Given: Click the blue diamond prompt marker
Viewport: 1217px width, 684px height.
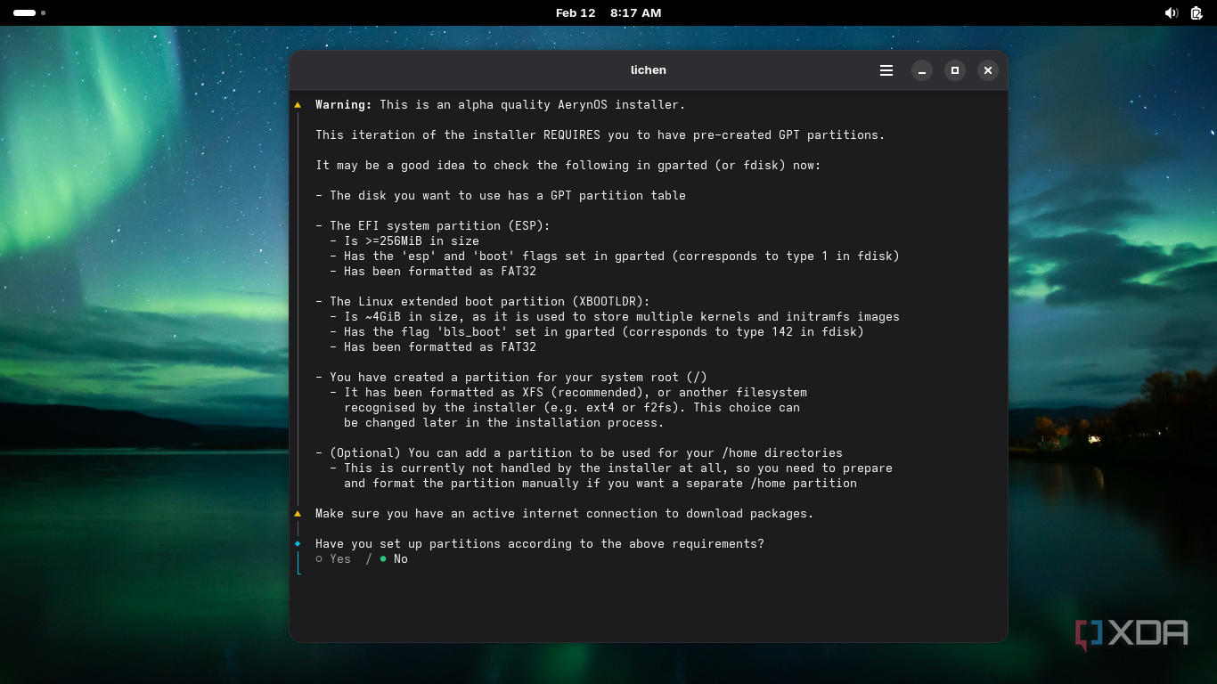Looking at the screenshot, I should [x=298, y=543].
